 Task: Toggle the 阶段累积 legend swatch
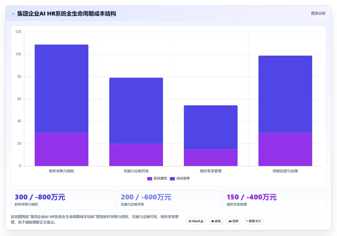(150, 178)
